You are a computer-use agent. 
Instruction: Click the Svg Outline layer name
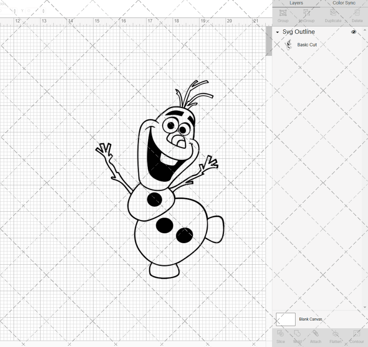(298, 32)
